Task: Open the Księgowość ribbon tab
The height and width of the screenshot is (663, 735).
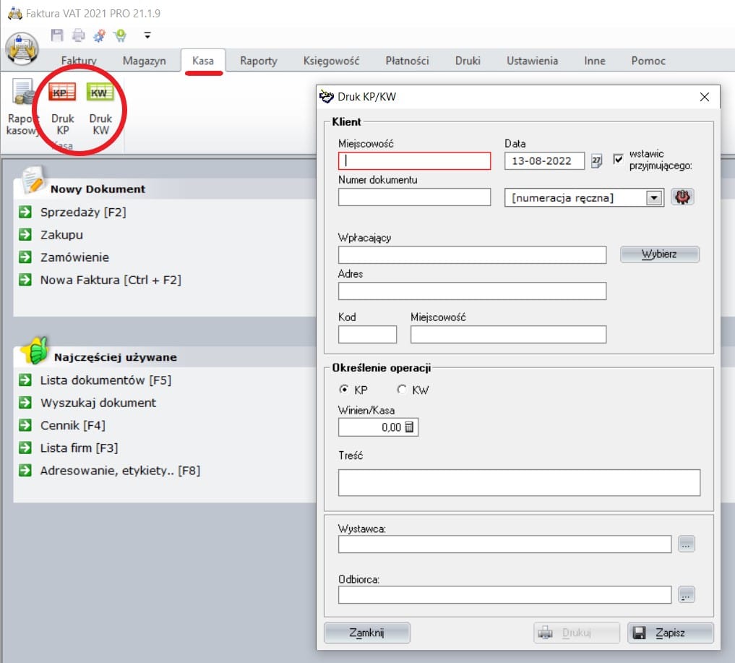Action: tap(331, 61)
